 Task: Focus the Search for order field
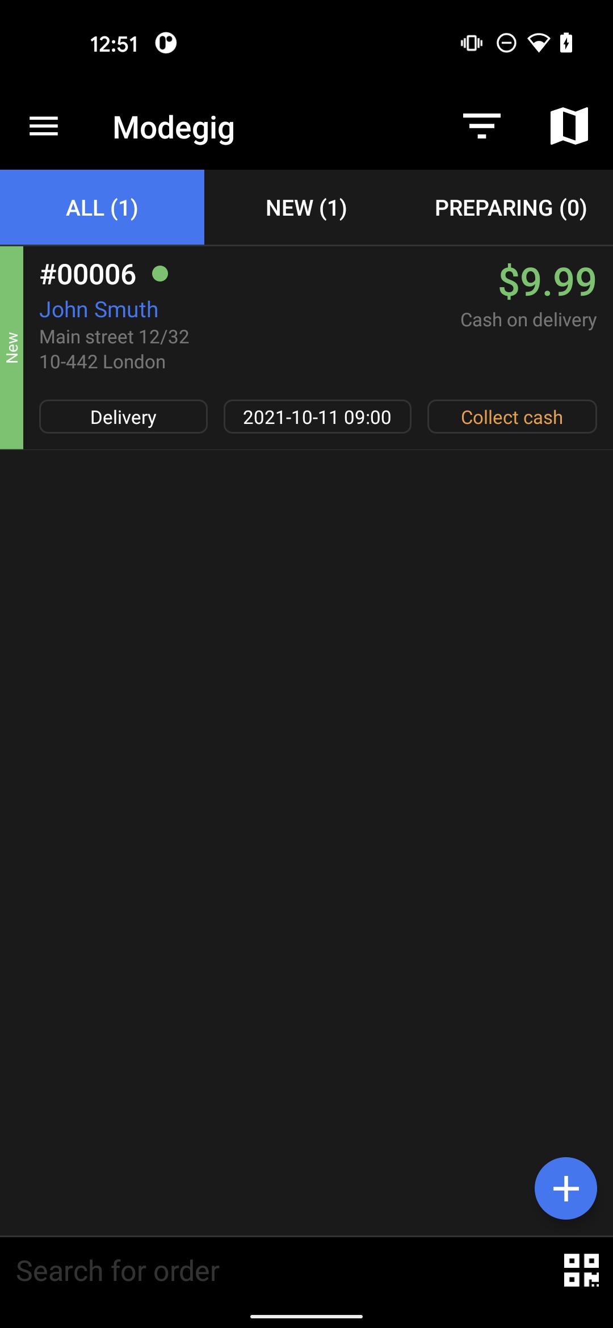coord(278,1271)
